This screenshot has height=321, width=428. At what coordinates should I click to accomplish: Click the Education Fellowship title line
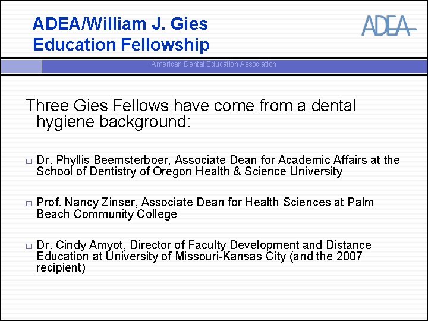(121, 45)
